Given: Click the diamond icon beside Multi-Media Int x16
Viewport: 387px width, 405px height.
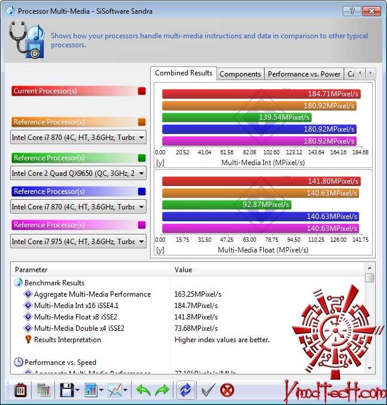Looking at the screenshot, I should (x=28, y=305).
